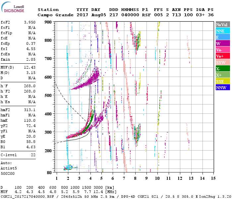
Task: Click the MUF value 12.4 in bottom table
Action: tap(98, 192)
